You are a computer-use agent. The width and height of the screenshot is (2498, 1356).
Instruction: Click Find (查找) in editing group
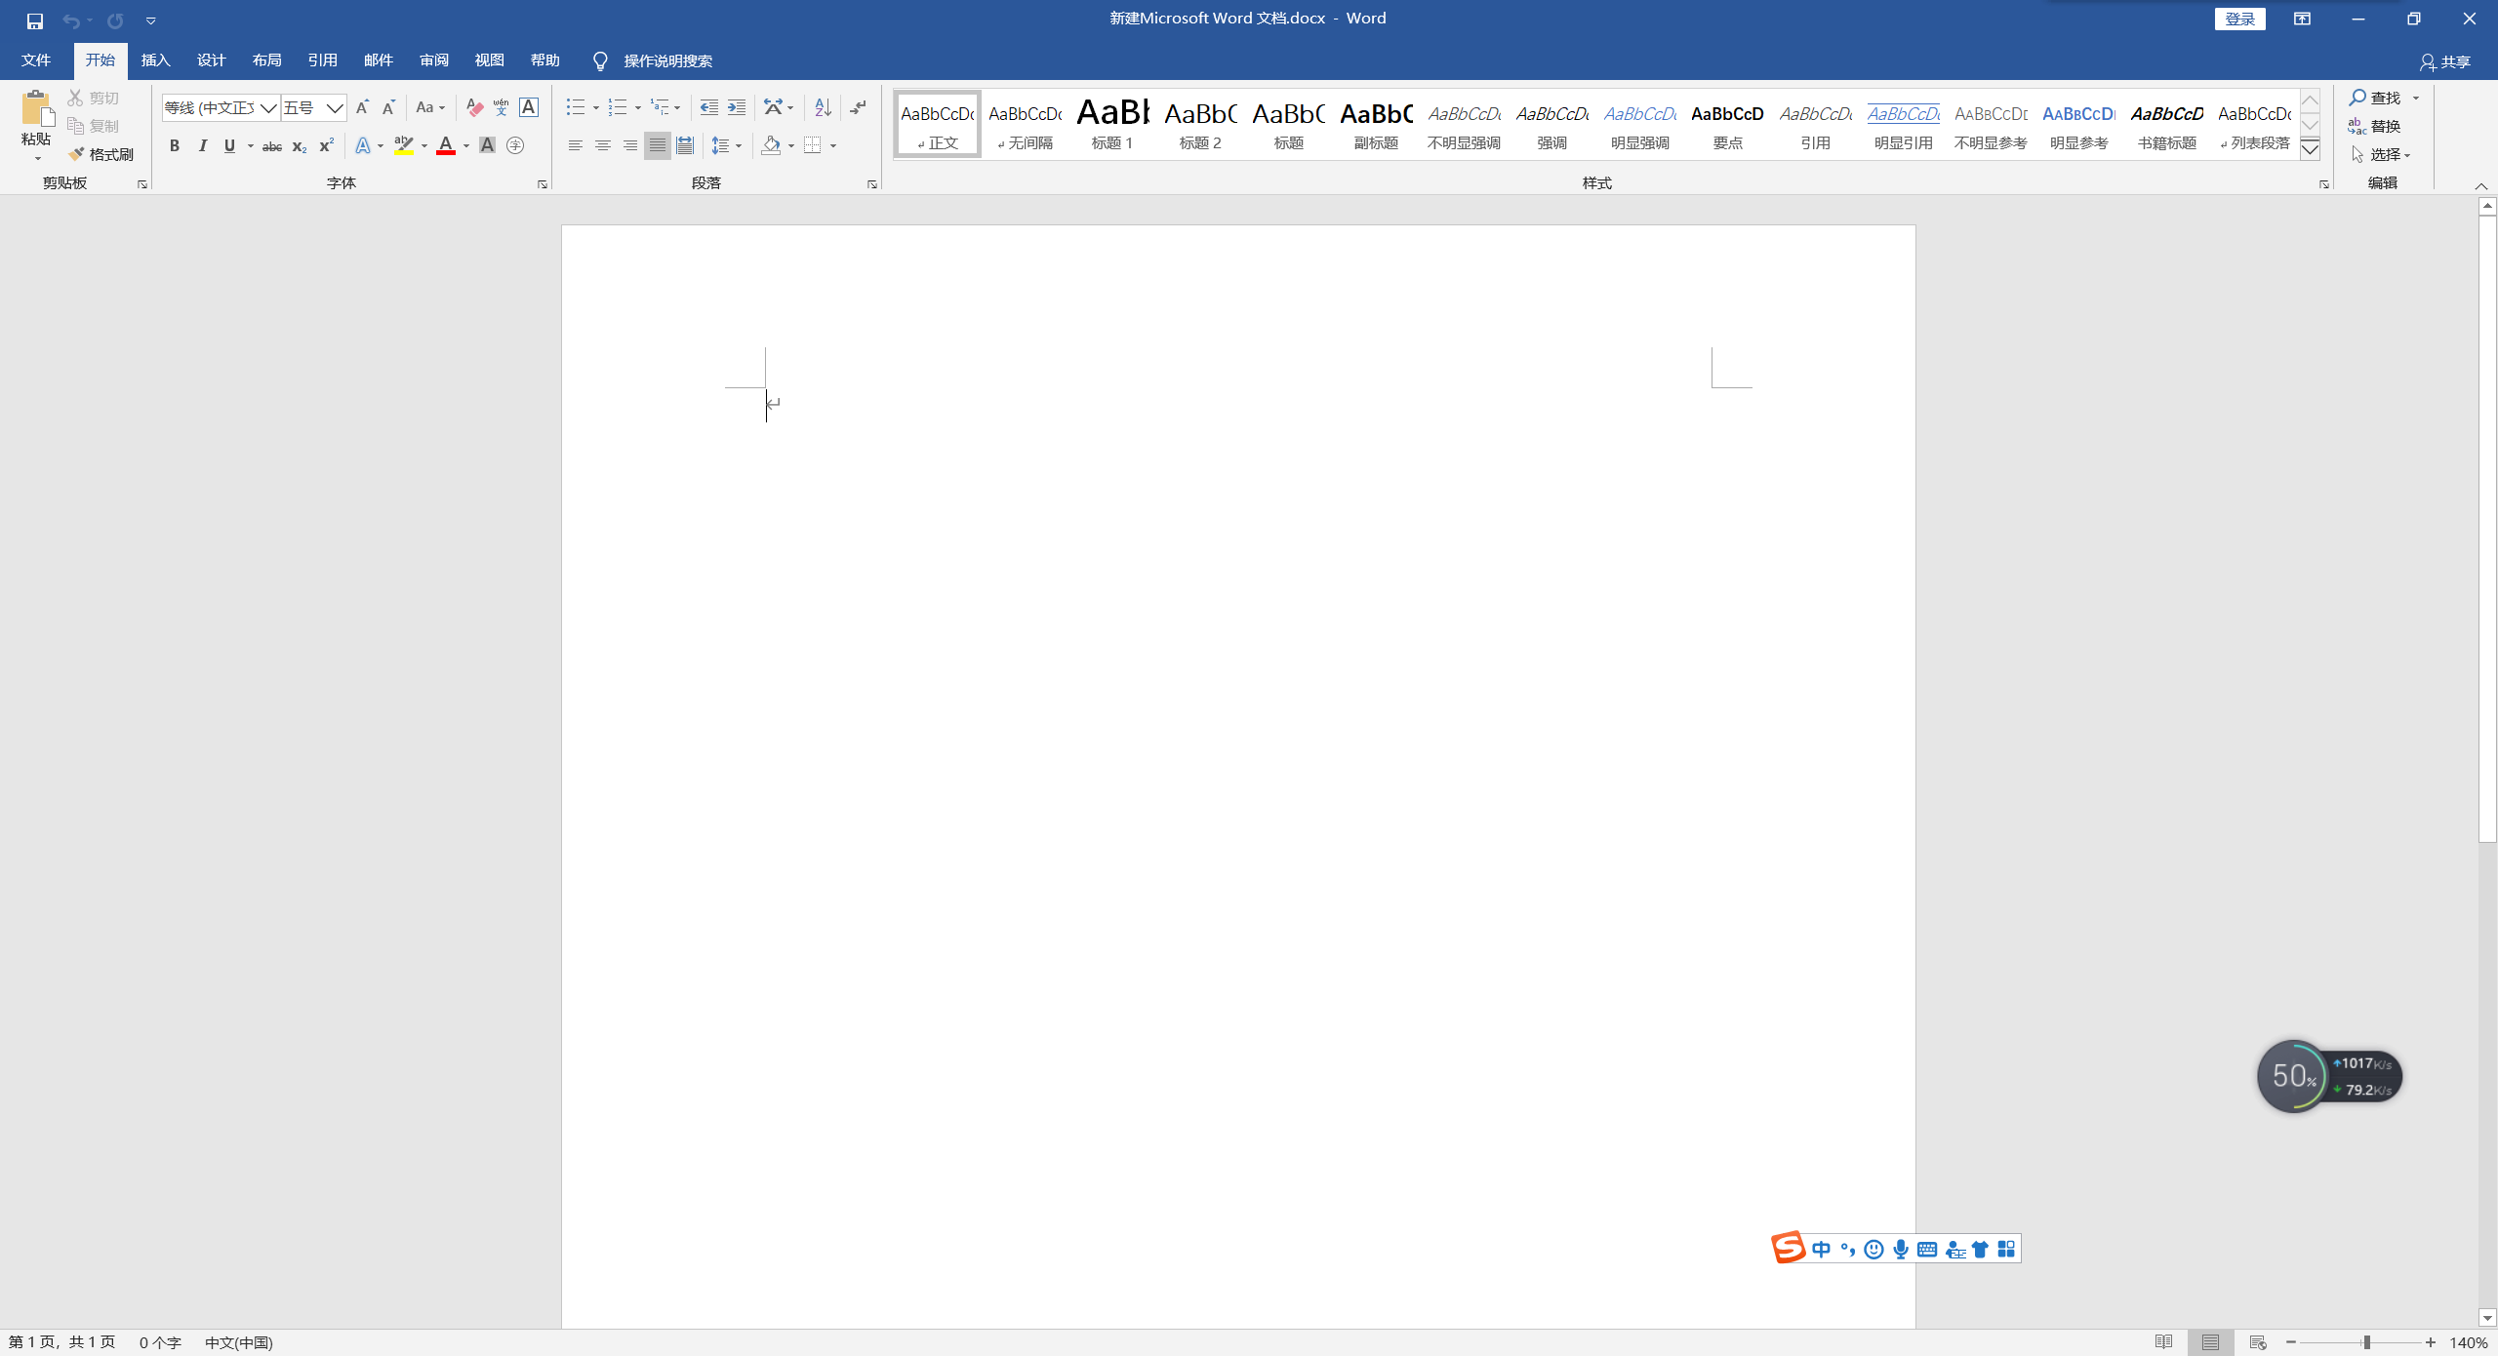(2375, 98)
